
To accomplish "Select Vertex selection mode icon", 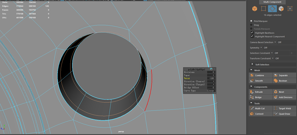I will tap(263, 9).
